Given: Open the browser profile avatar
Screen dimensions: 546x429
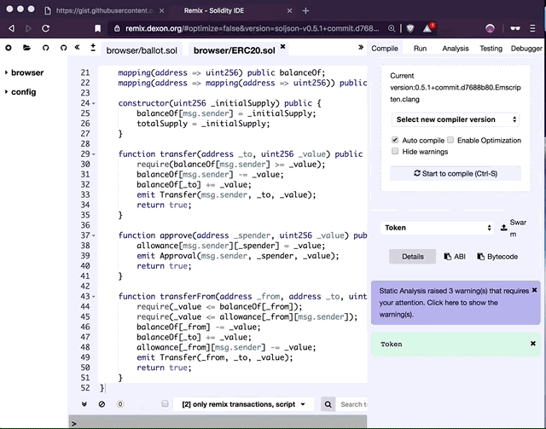Looking at the screenshot, I should [490, 28].
